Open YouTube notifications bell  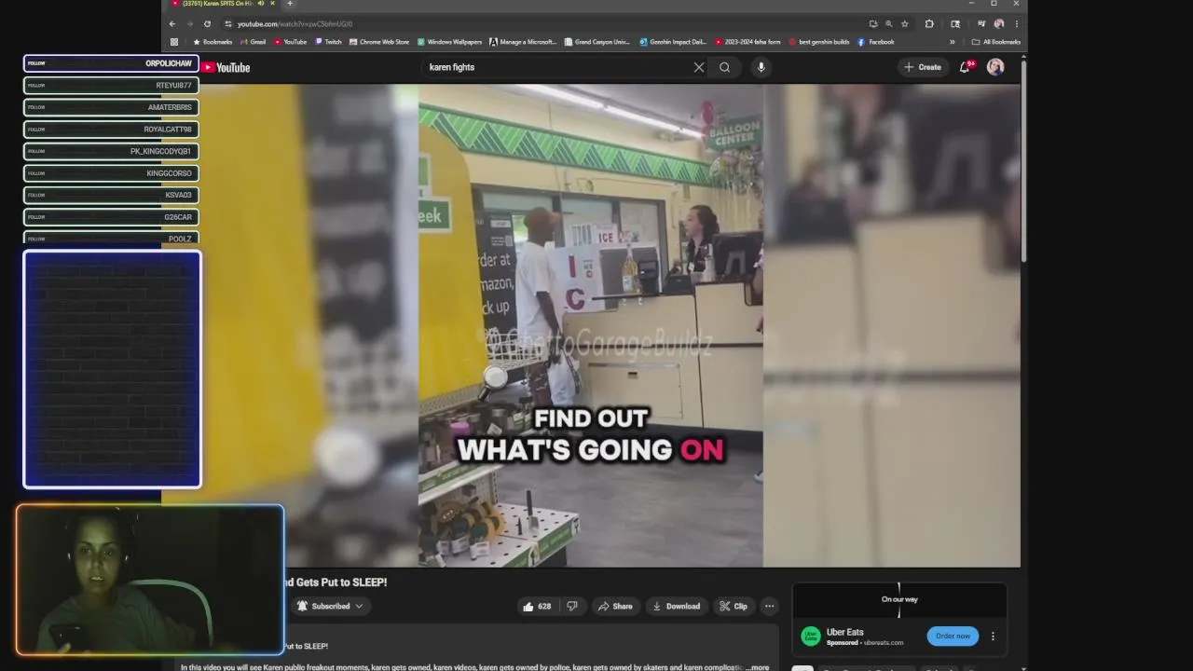[966, 67]
